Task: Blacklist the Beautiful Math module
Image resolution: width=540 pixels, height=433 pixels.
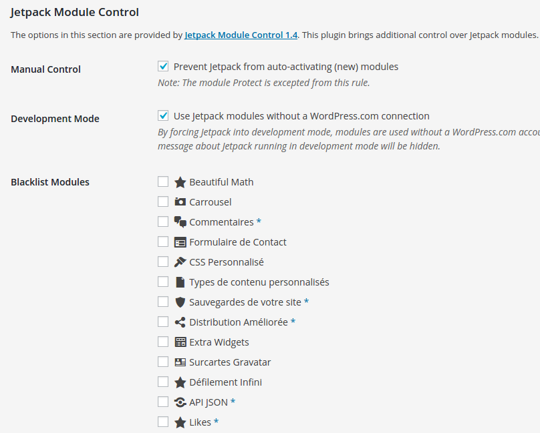Action: coord(163,181)
